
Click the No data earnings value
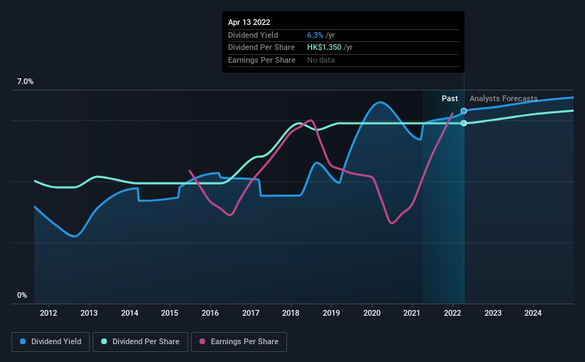coord(321,60)
